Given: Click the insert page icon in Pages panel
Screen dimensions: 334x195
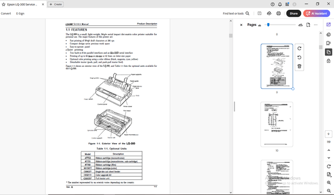Looking at the screenshot, I should click(308, 25).
